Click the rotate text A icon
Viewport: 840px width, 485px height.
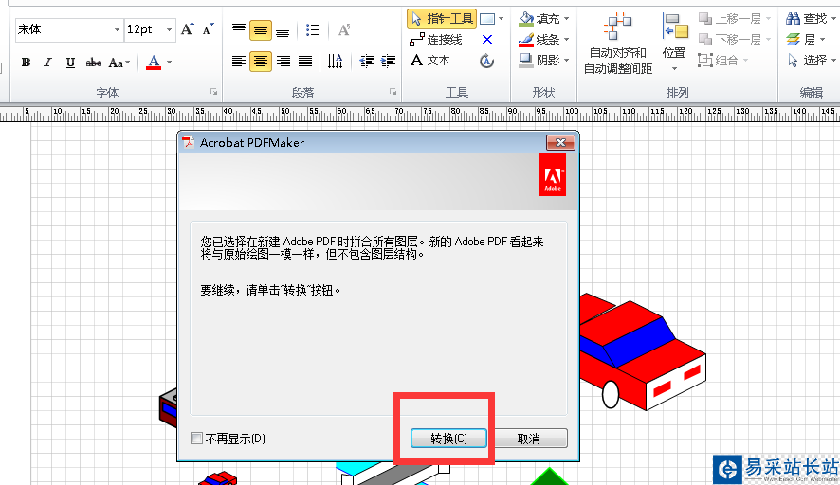[344, 30]
